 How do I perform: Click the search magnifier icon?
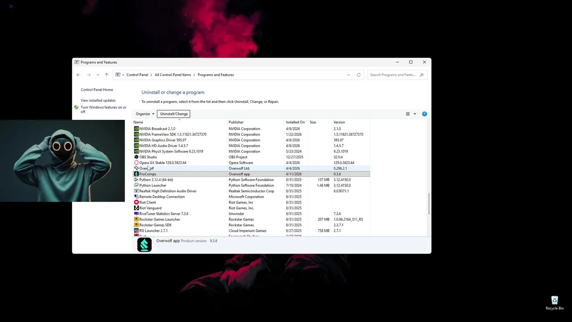pyautogui.click(x=421, y=75)
